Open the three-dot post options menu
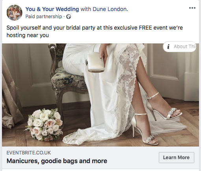This screenshot has width=201, height=171. point(192,8)
